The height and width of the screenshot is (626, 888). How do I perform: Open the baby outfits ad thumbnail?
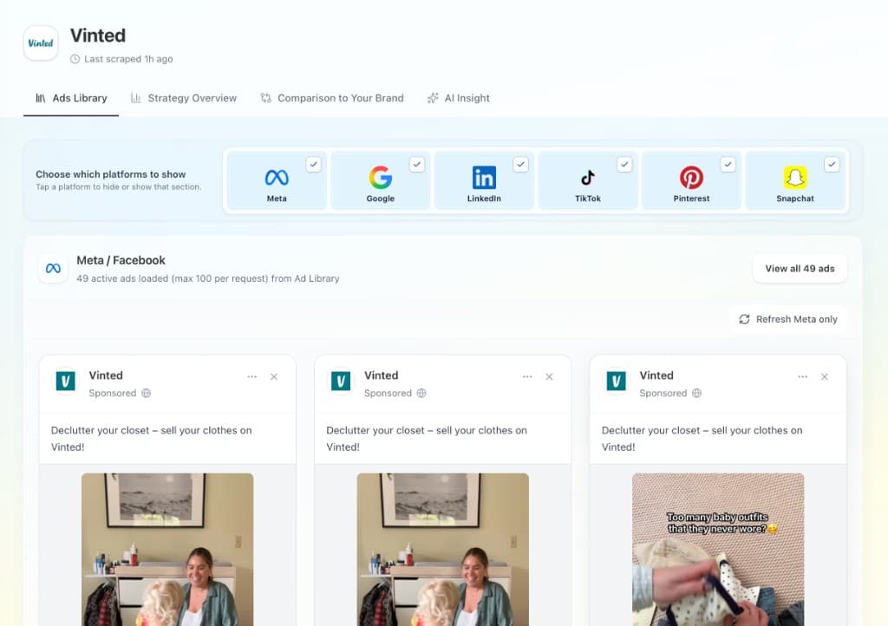pyautogui.click(x=718, y=550)
